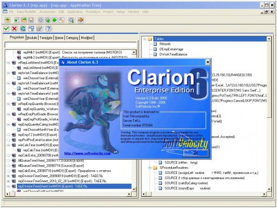Switch to the Name tab
This screenshot has width=277, height=208.
click(x=59, y=38)
